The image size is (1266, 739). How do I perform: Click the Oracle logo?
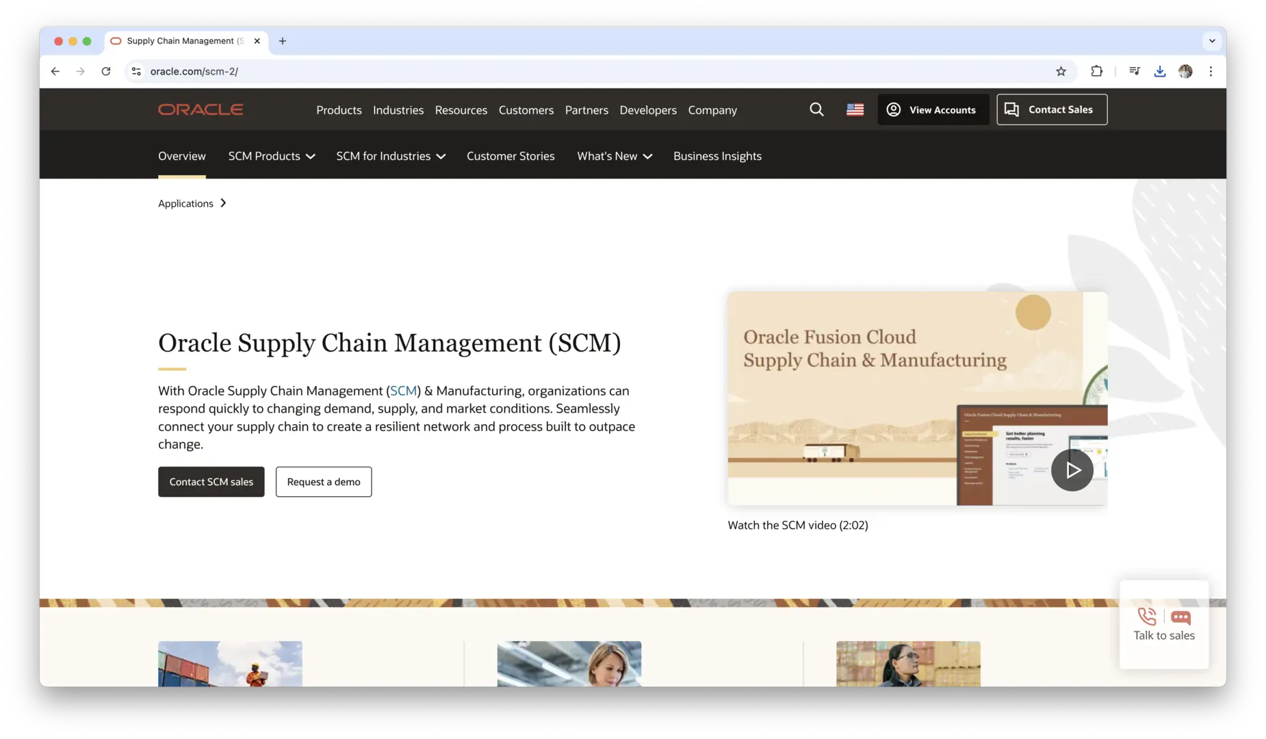201,109
